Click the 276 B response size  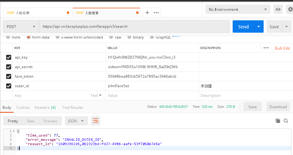(231, 107)
